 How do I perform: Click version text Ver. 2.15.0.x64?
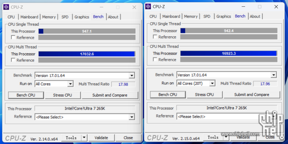(x=186, y=138)
